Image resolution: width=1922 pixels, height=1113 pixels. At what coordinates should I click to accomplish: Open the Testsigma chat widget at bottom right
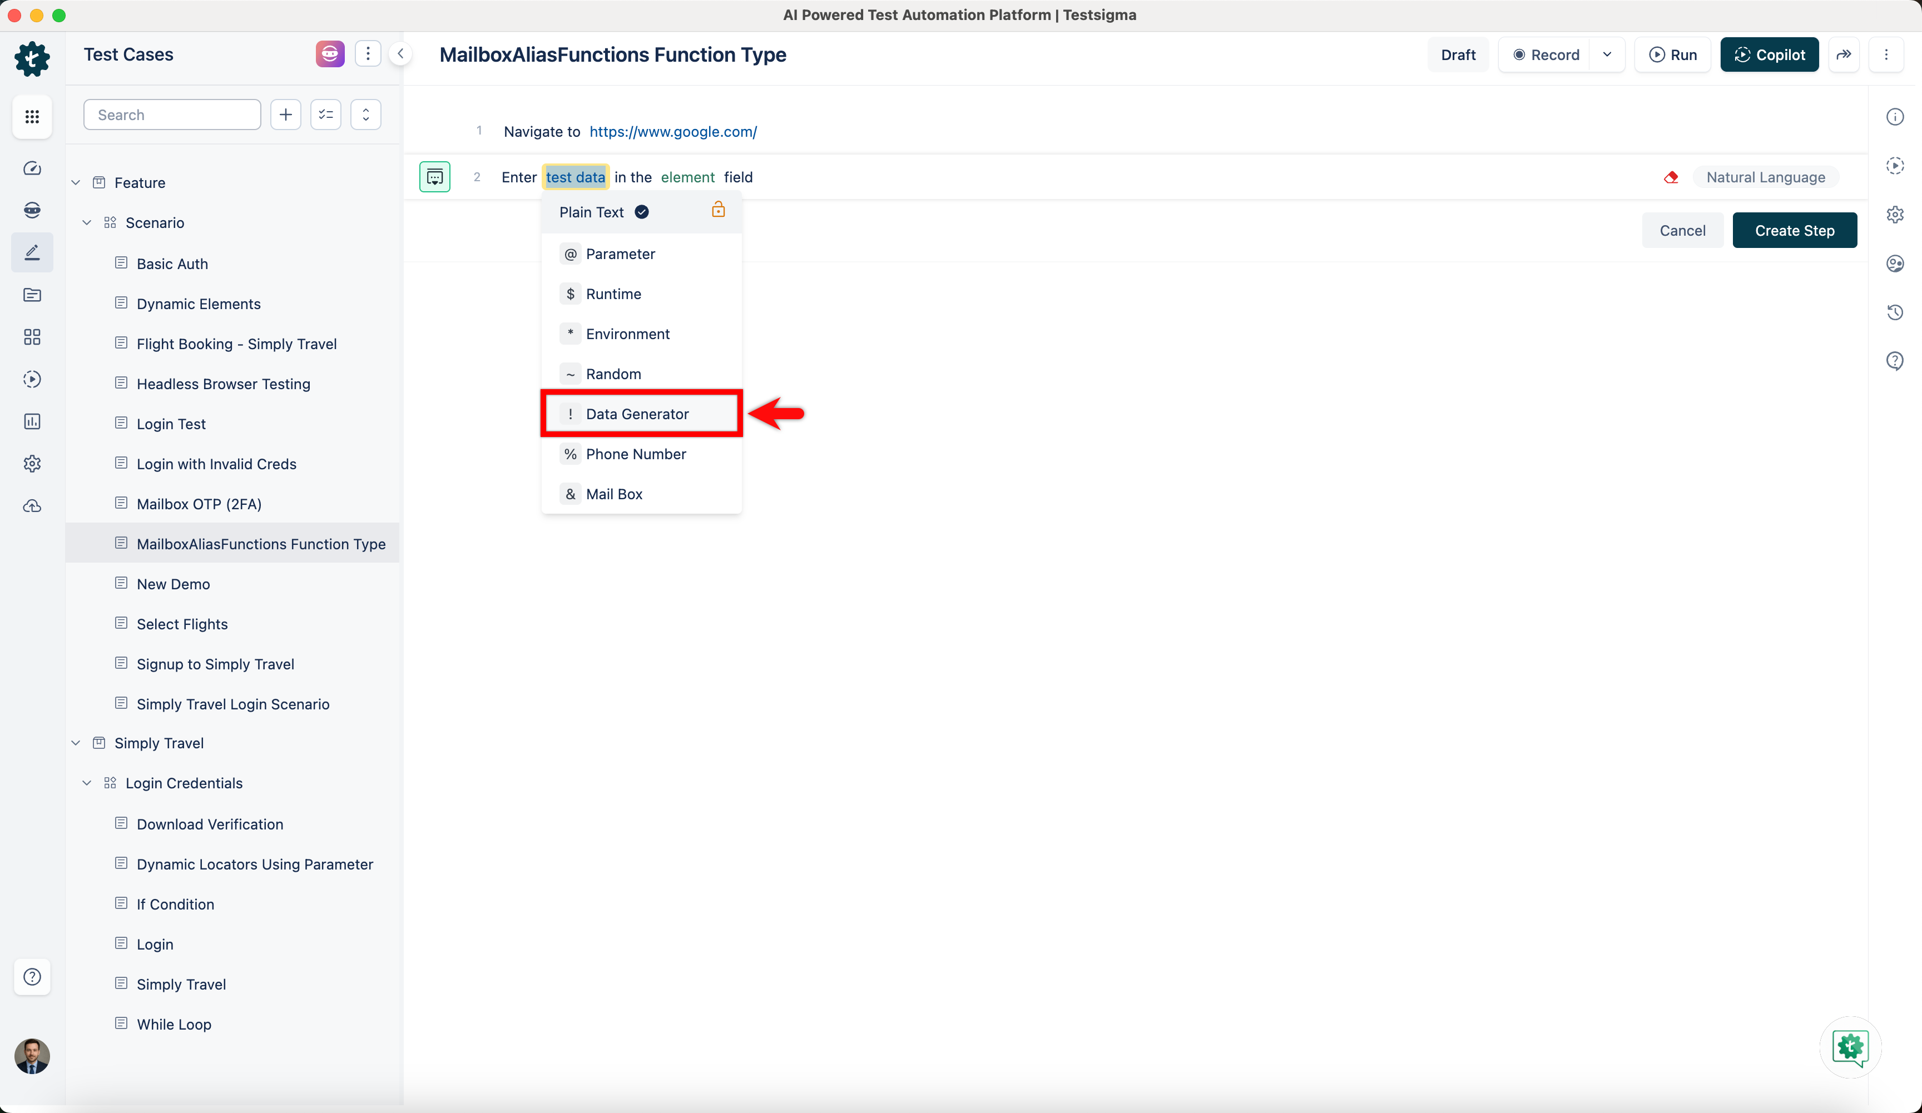[x=1850, y=1047]
